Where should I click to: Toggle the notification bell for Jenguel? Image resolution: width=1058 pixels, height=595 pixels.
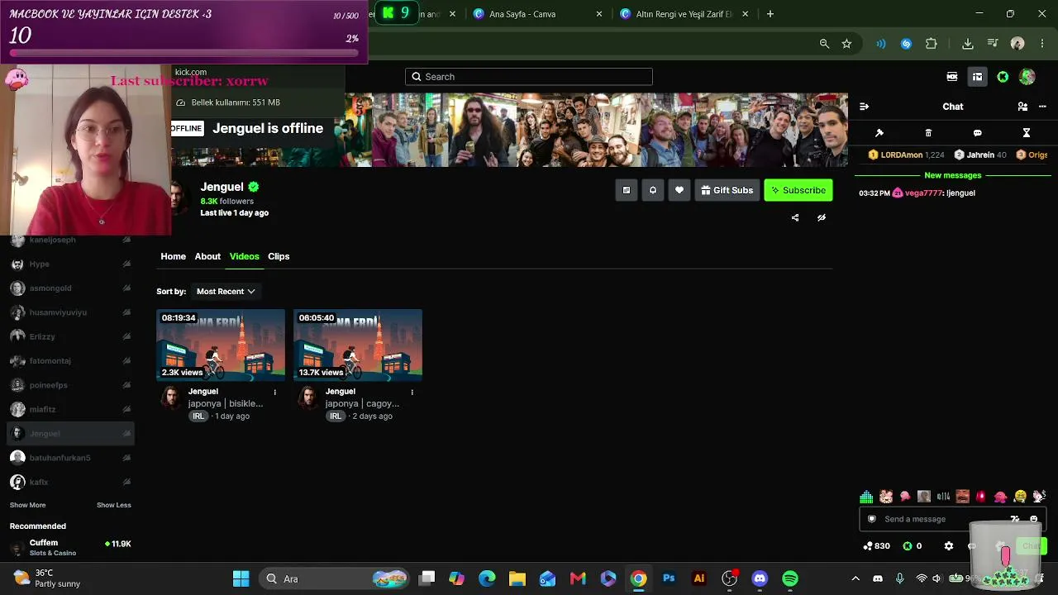pyautogui.click(x=653, y=190)
